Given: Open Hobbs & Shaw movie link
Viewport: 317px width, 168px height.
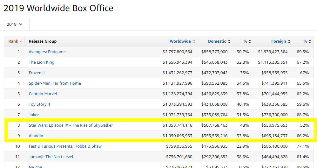Looking at the screenshot, I should click(x=65, y=146).
